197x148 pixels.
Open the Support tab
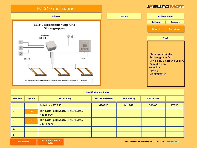pyautogui.click(x=175, y=22)
